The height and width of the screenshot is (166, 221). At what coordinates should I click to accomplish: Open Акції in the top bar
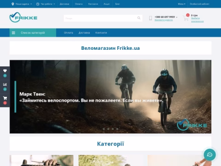106,4
